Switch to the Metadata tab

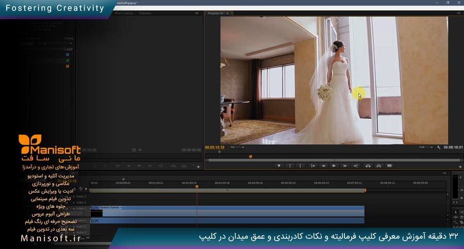145,13
